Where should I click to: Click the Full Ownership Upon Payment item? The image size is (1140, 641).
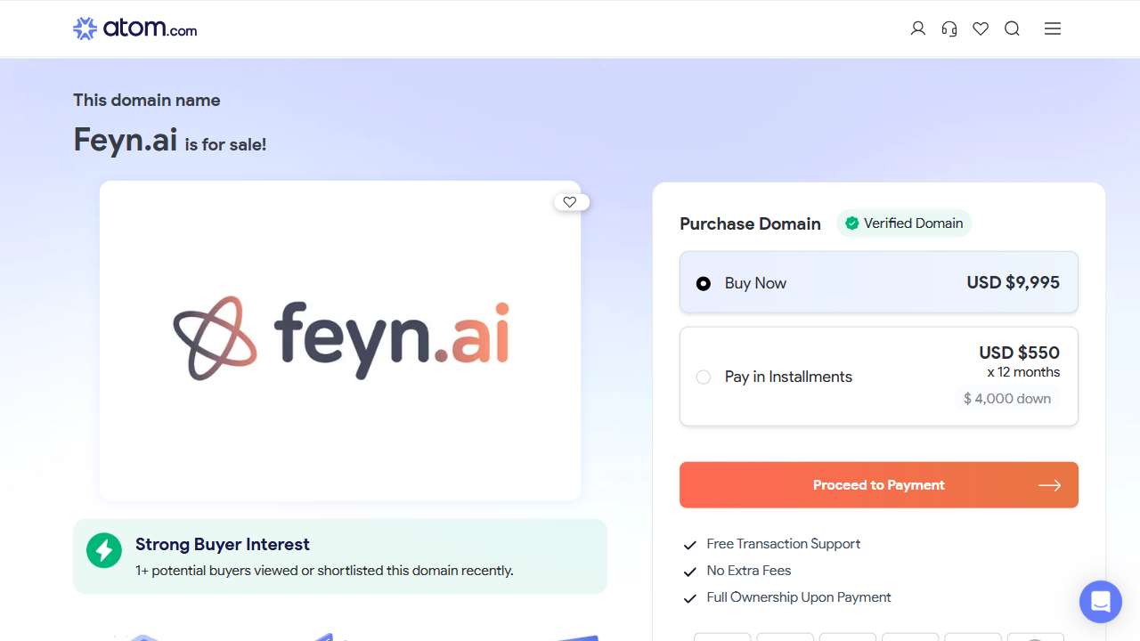(x=787, y=597)
